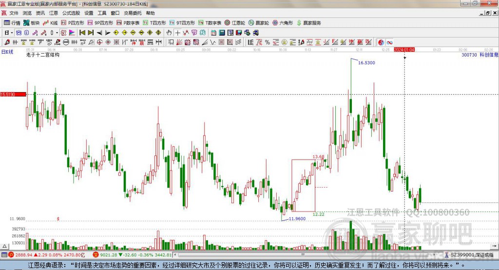This screenshot has width=499, height=270.
Task: Open the 交易委托 menu
Action: 133,13
